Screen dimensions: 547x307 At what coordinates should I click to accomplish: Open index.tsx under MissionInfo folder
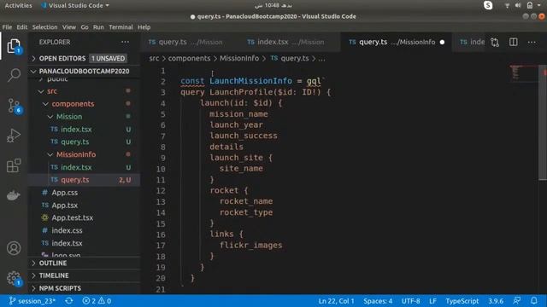coord(84,167)
